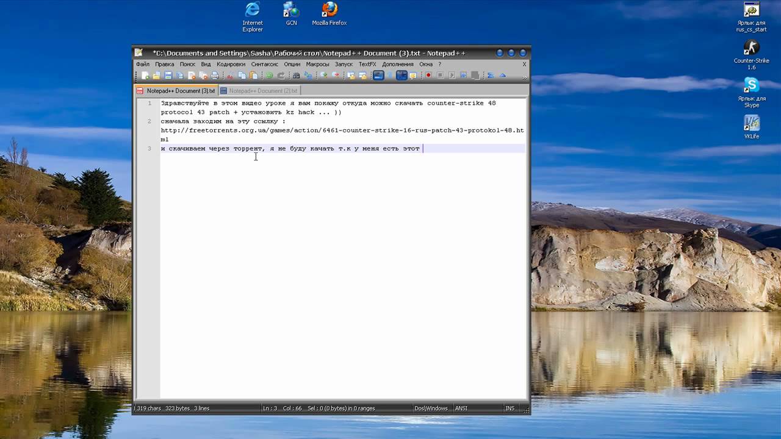The image size is (781, 439).
Task: Open the Вид menu
Action: 206,64
